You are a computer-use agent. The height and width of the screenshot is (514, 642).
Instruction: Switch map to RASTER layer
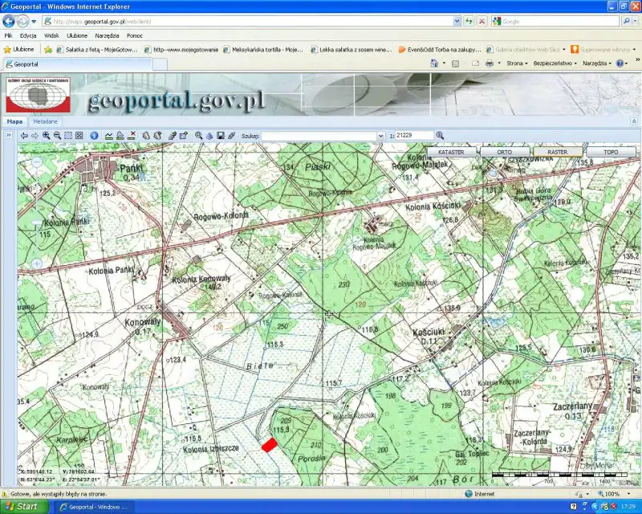coord(558,152)
